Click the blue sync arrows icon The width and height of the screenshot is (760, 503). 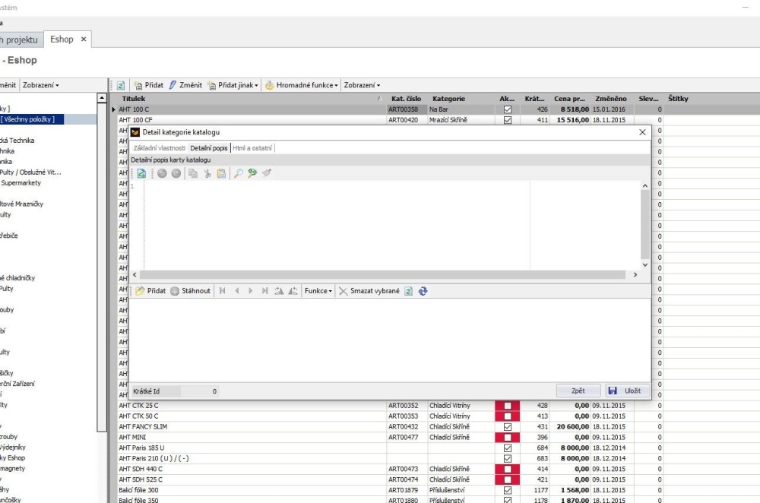tap(423, 291)
